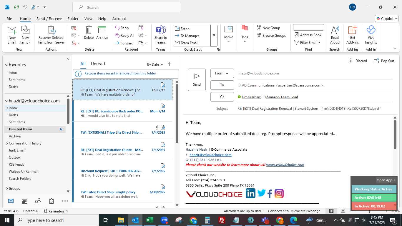Click the Search box

pyautogui.click(x=127, y=7)
